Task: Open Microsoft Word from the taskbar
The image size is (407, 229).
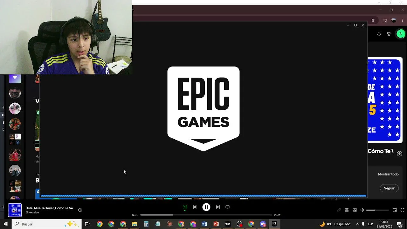Action: [x=204, y=224]
